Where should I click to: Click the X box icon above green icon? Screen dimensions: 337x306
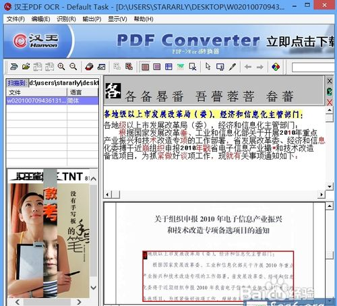coord(330,81)
